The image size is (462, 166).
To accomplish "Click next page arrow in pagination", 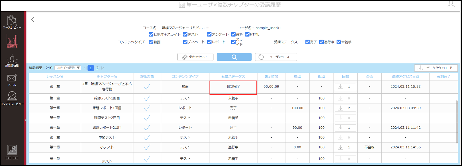I will click(x=103, y=68).
